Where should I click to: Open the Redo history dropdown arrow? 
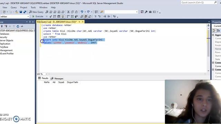click(92, 12)
